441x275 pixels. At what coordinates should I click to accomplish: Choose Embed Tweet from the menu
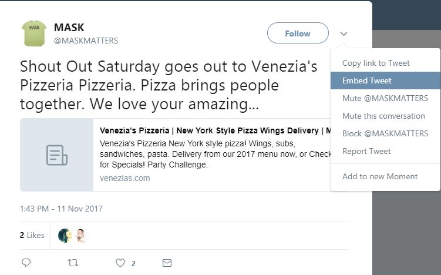(367, 81)
